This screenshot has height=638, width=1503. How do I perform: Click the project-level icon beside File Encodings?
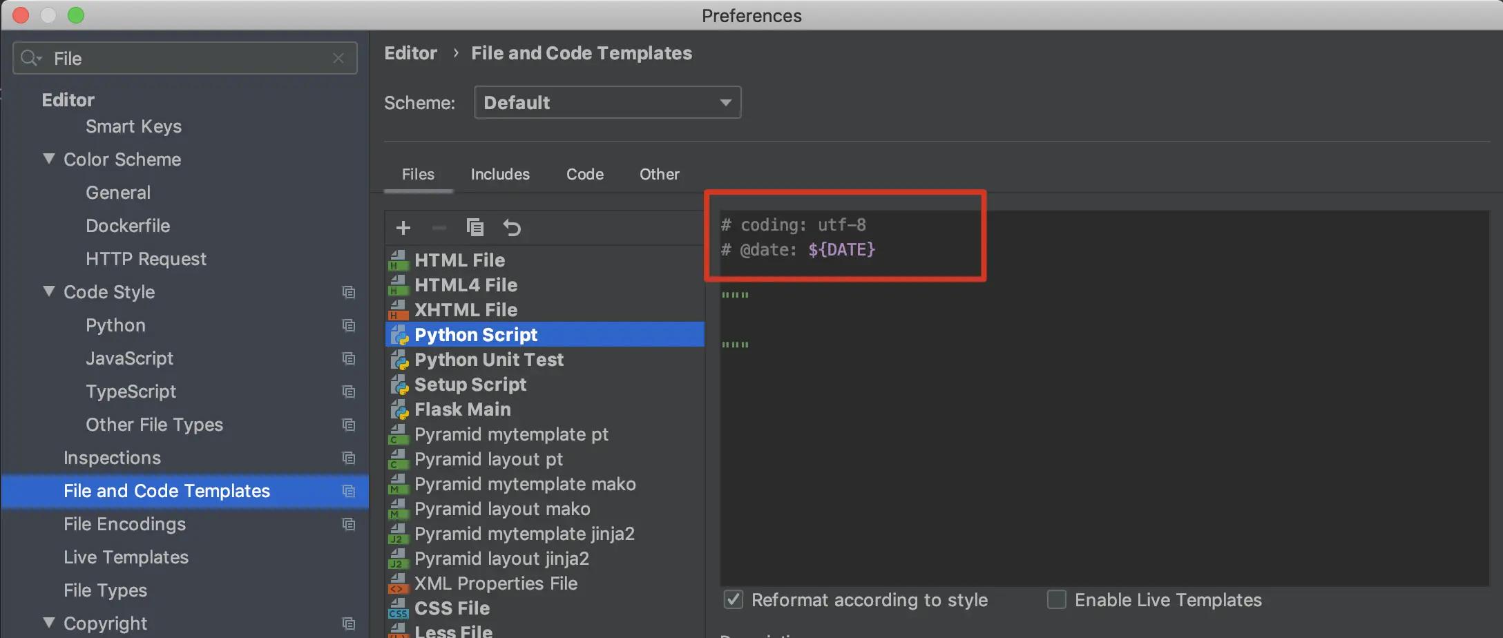coord(349,524)
